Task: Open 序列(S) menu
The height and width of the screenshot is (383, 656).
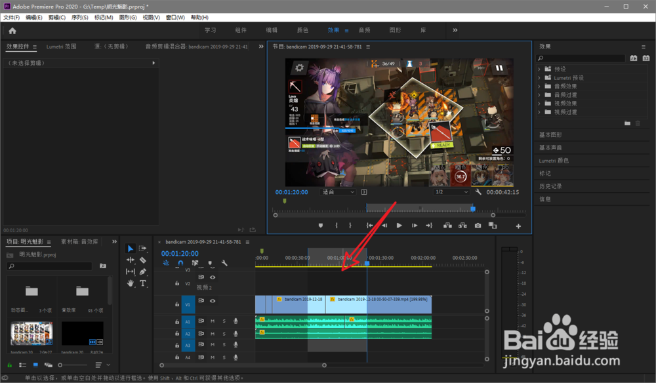Action: tap(79, 18)
